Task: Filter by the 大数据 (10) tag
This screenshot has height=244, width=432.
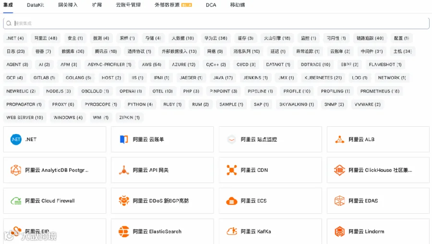Action: [x=183, y=38]
